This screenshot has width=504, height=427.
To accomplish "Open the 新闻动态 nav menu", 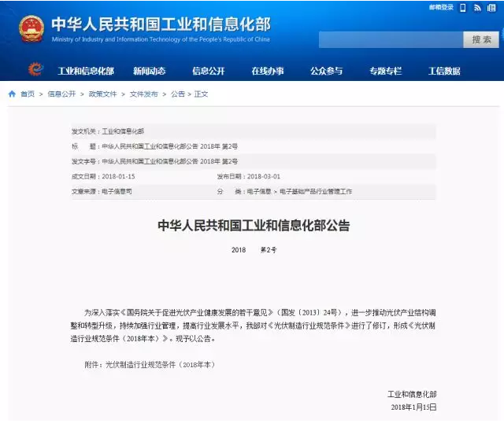I will (x=149, y=71).
